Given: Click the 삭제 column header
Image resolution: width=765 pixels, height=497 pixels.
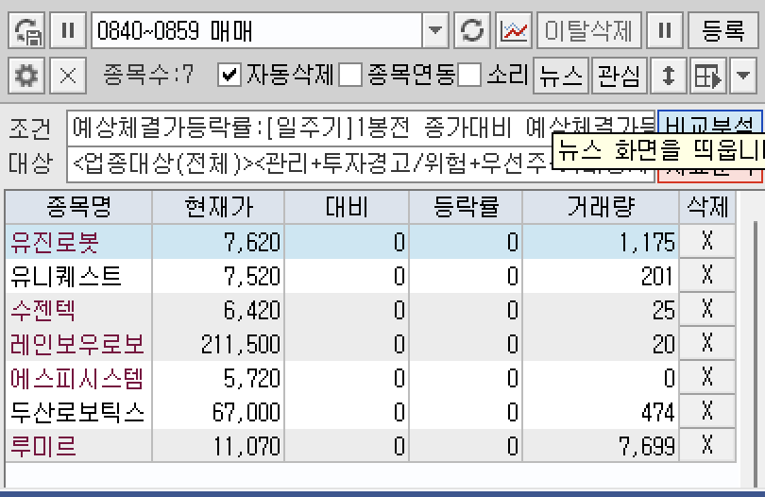Looking at the screenshot, I should coord(707,207).
